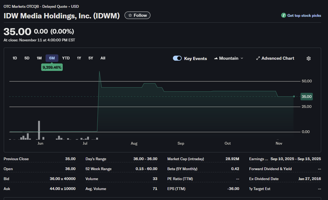Image resolution: width=328 pixels, height=200 pixels.
Task: Click the 1y Target Est label
Action: (260, 189)
